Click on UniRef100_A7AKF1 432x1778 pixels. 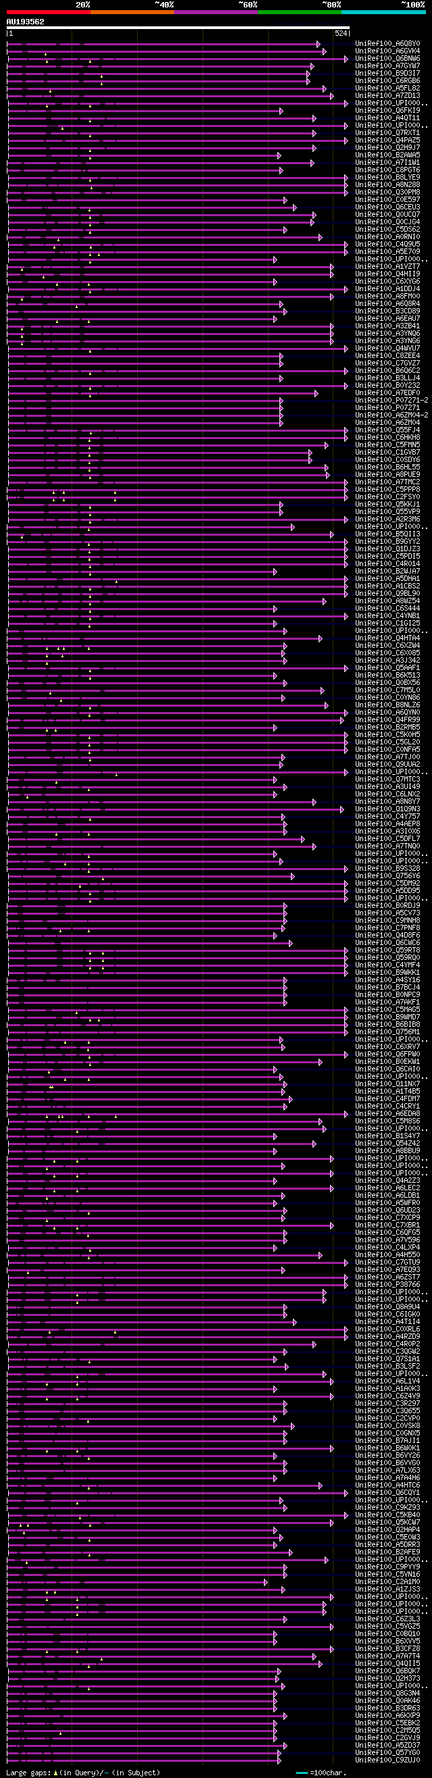click(x=388, y=1002)
